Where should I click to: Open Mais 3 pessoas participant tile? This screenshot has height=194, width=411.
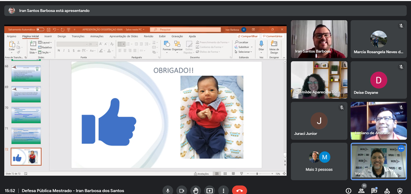point(319,161)
